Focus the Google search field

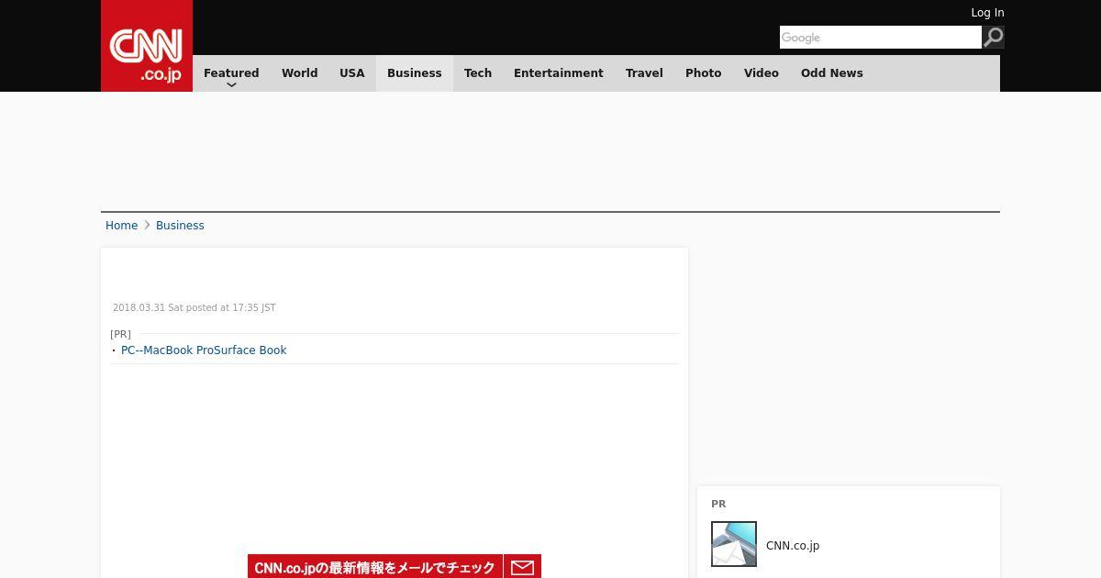point(881,37)
